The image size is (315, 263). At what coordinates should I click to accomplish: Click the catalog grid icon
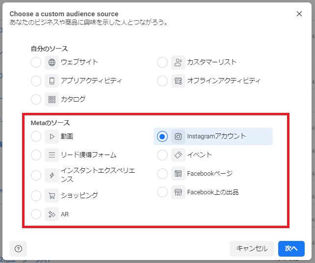(x=52, y=99)
